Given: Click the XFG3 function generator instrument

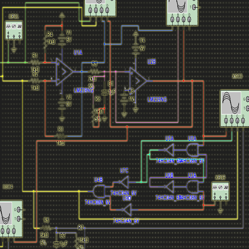Looking at the screenshot, I should [x=221, y=191].
